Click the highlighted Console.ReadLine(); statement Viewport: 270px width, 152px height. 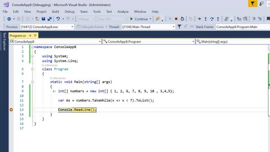(x=77, y=110)
